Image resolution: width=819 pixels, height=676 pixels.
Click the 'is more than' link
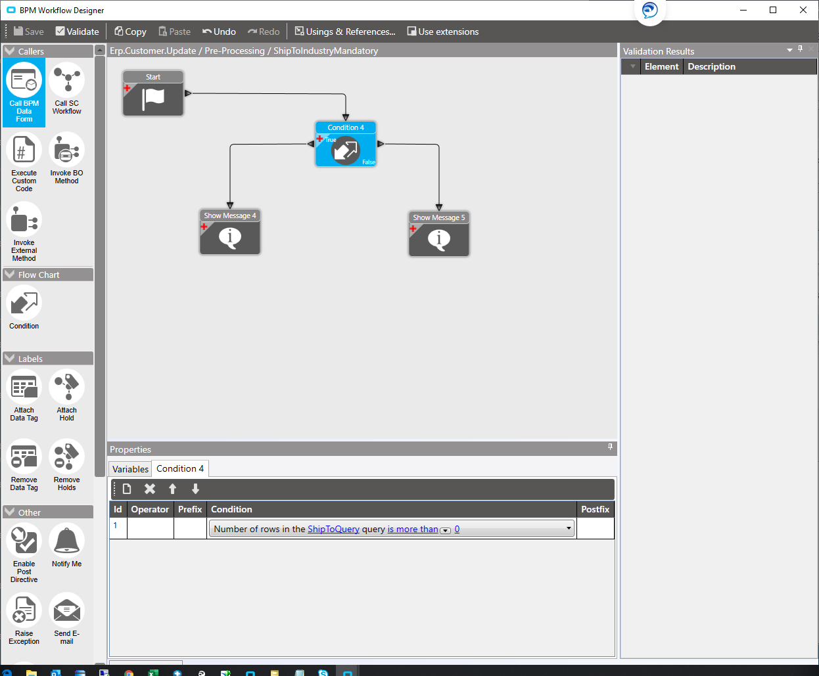[x=413, y=529]
